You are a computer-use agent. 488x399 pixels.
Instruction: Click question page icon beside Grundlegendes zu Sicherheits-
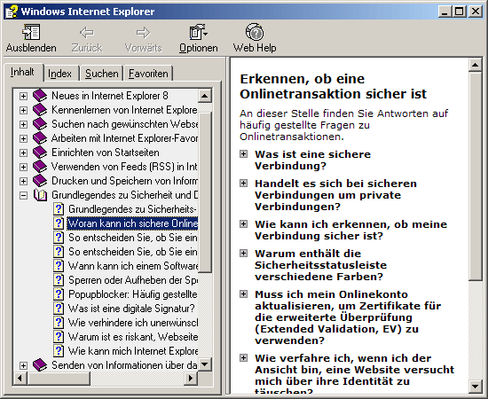pyautogui.click(x=59, y=209)
